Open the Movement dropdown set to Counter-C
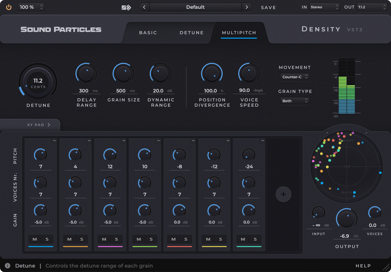The height and width of the screenshot is (272, 391). click(x=295, y=77)
